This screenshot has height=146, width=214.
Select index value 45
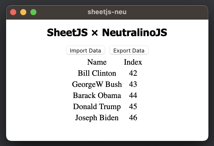[133, 107]
